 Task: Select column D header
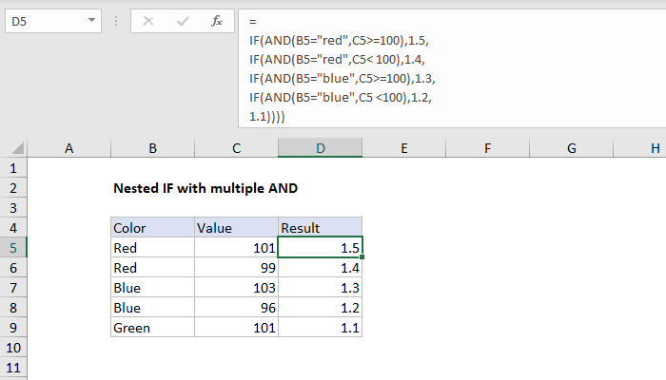pos(320,148)
